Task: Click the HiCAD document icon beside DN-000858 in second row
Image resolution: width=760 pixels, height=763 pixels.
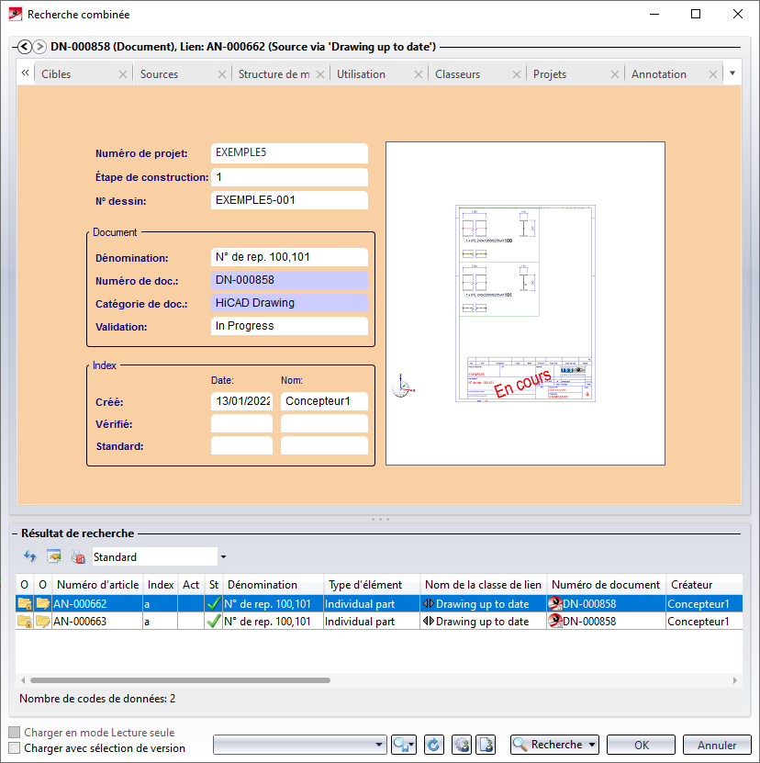Action: click(x=554, y=622)
